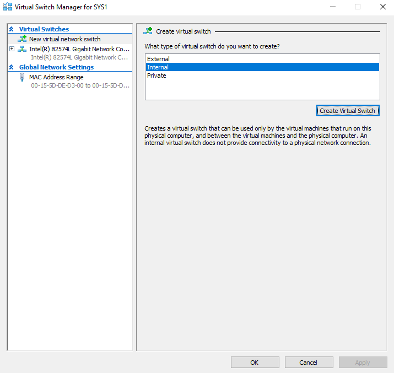This screenshot has height=373, width=394.
Task: Expand the Intel(R) 82574L Gigabit switch node
Action: click(12, 48)
